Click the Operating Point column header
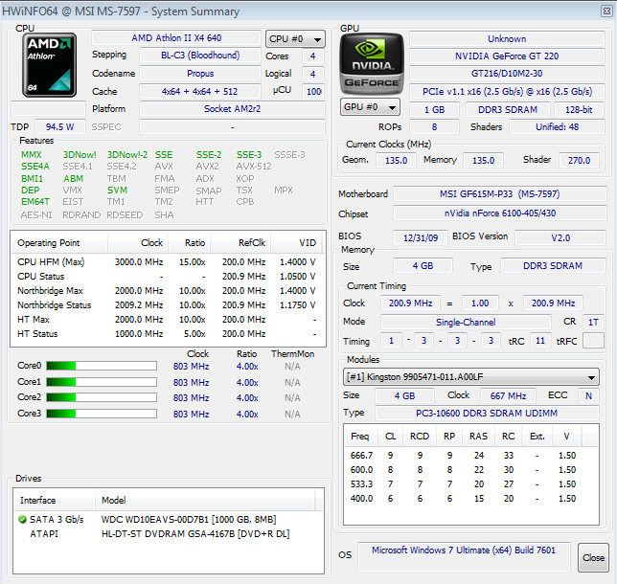The height and width of the screenshot is (584, 617). (59, 242)
